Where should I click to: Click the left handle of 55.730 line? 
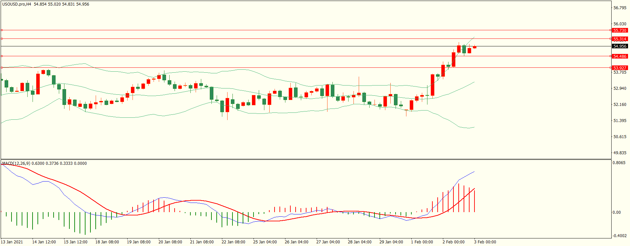pos(2,30)
